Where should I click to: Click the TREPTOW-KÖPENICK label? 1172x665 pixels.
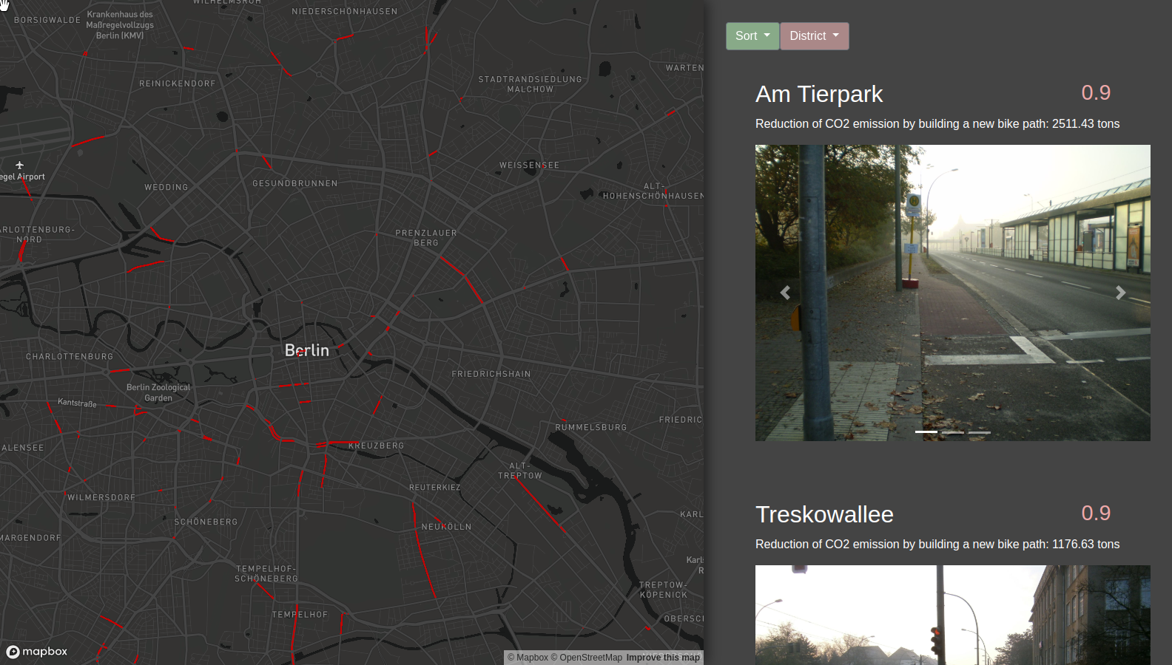pyautogui.click(x=664, y=590)
